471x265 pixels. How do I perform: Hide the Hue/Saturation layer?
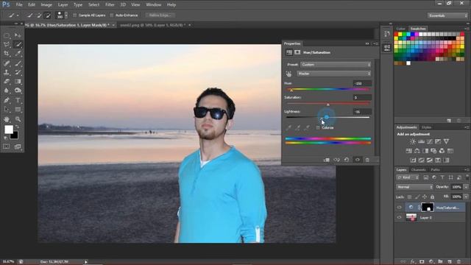pyautogui.click(x=400, y=208)
